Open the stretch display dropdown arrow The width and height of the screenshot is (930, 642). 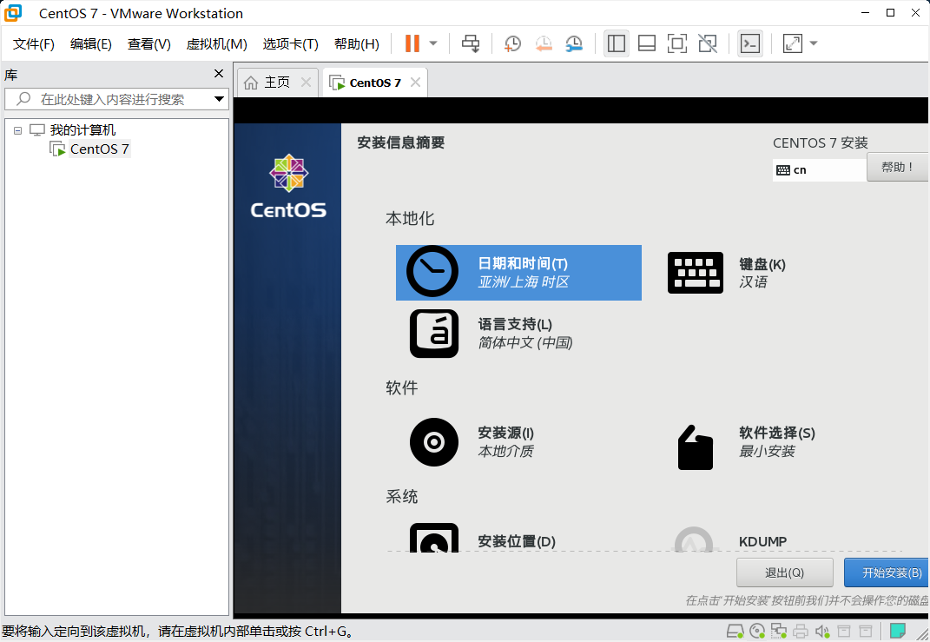click(x=814, y=43)
